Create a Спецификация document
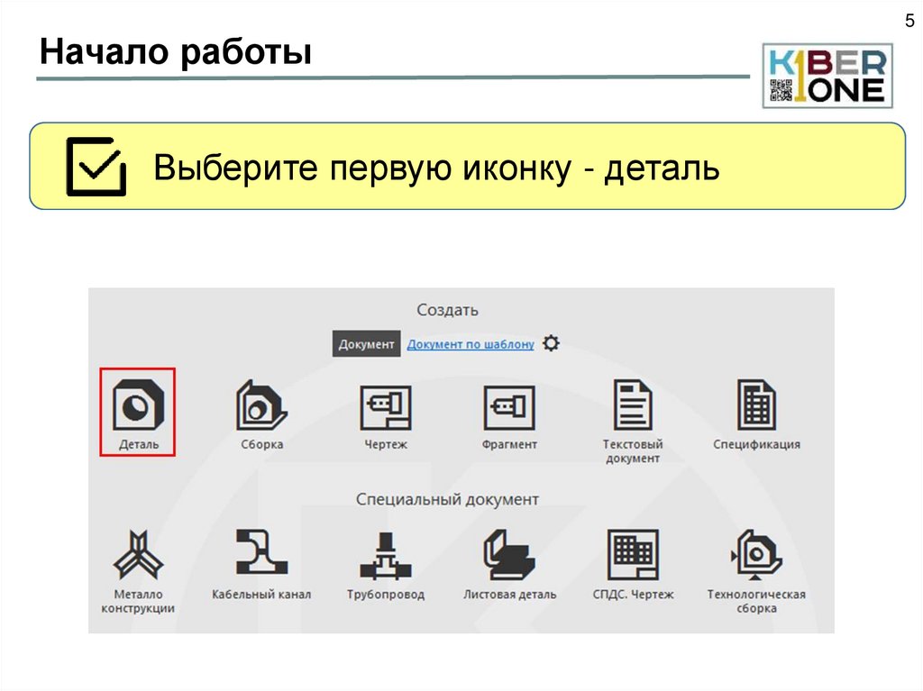 pos(757,405)
